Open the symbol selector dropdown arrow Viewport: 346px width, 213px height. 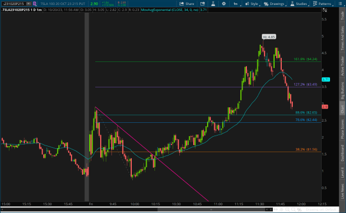click(28, 4)
